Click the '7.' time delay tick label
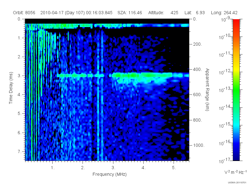This screenshot has width=252, height=189. pos(20,152)
